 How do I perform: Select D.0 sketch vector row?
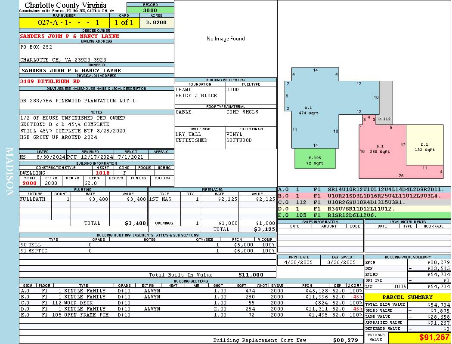click(364, 209)
